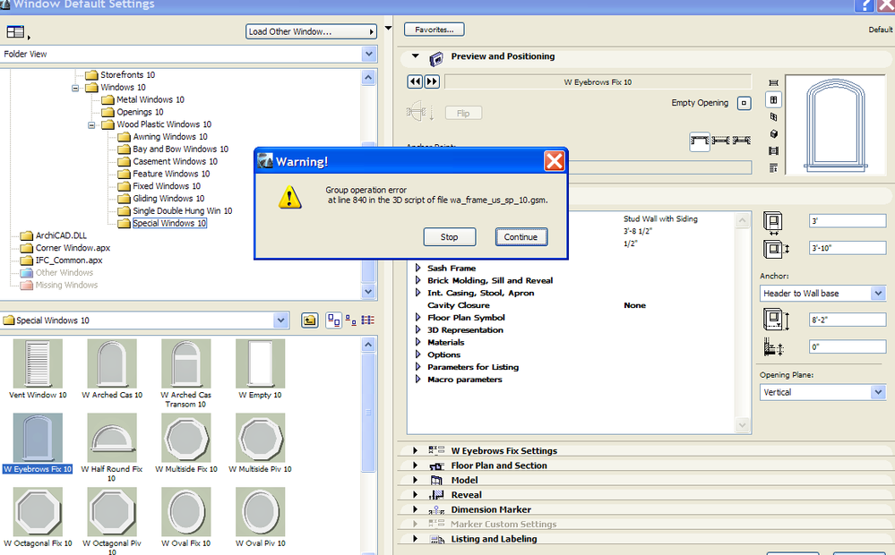
Task: Select the 3D axonometry preview icon
Action: point(773,117)
